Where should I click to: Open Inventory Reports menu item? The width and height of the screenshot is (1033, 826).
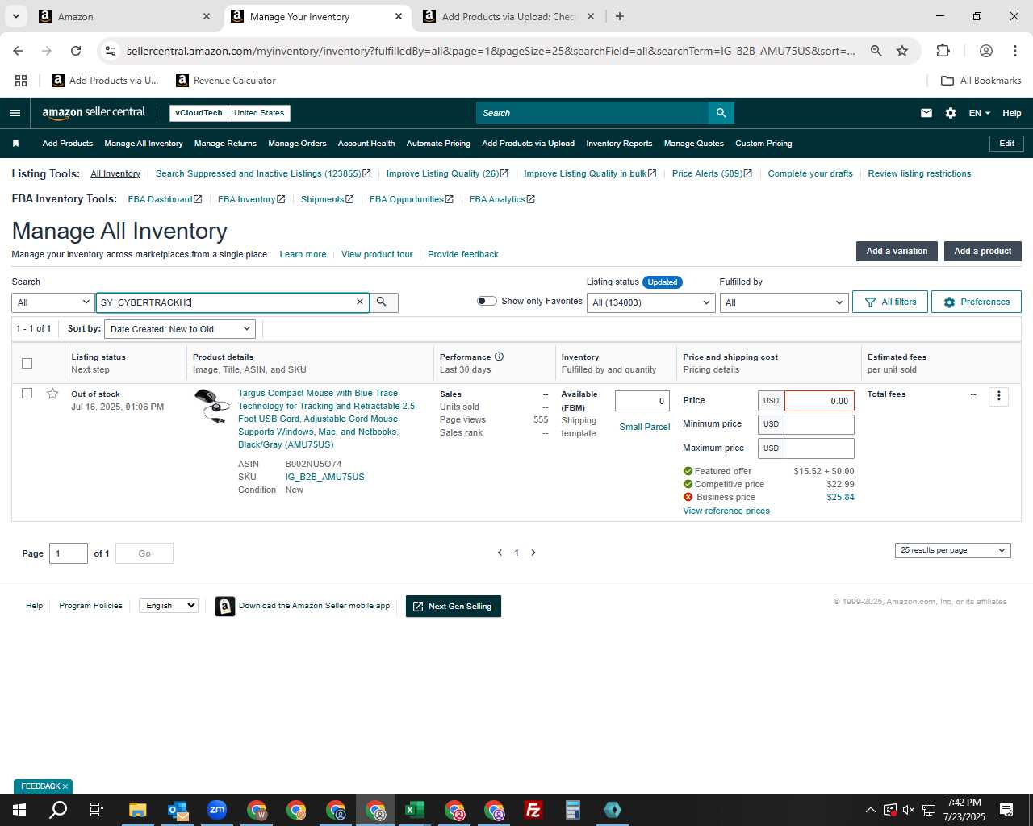tap(619, 144)
